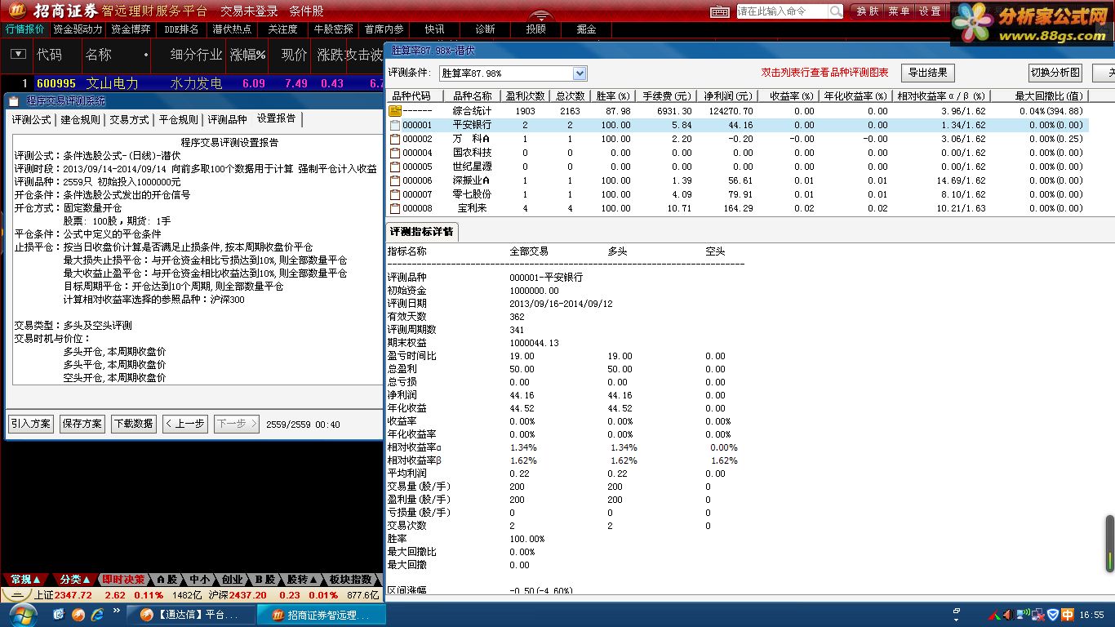Screen dimensions: 1115x627
Task: Click the file icon for 000005 世纪星源
Action: pyautogui.click(x=395, y=167)
